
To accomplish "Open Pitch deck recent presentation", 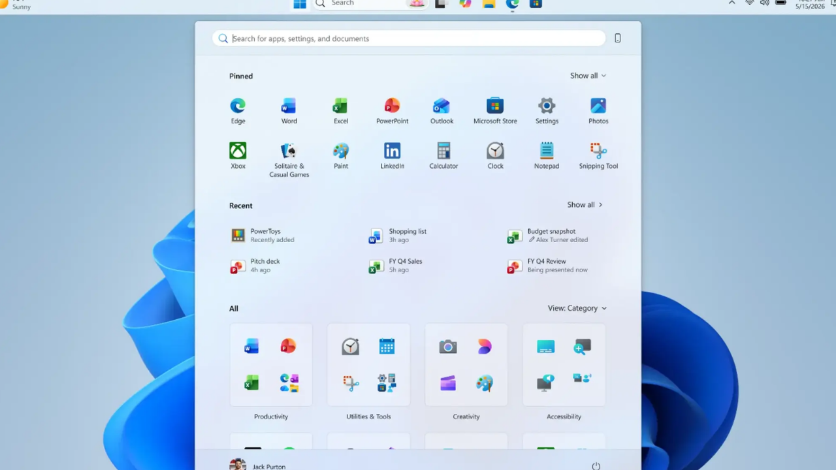I will [x=256, y=265].
